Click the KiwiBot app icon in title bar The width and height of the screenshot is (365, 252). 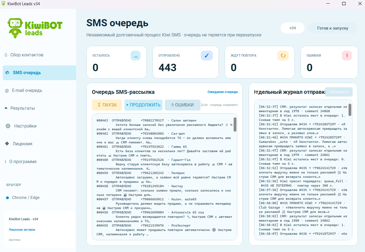coord(3,4)
